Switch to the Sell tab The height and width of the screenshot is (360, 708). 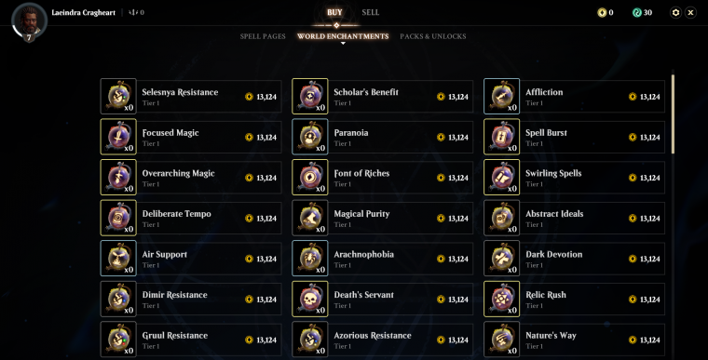pos(370,13)
